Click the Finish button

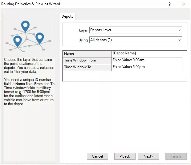(x=176, y=156)
